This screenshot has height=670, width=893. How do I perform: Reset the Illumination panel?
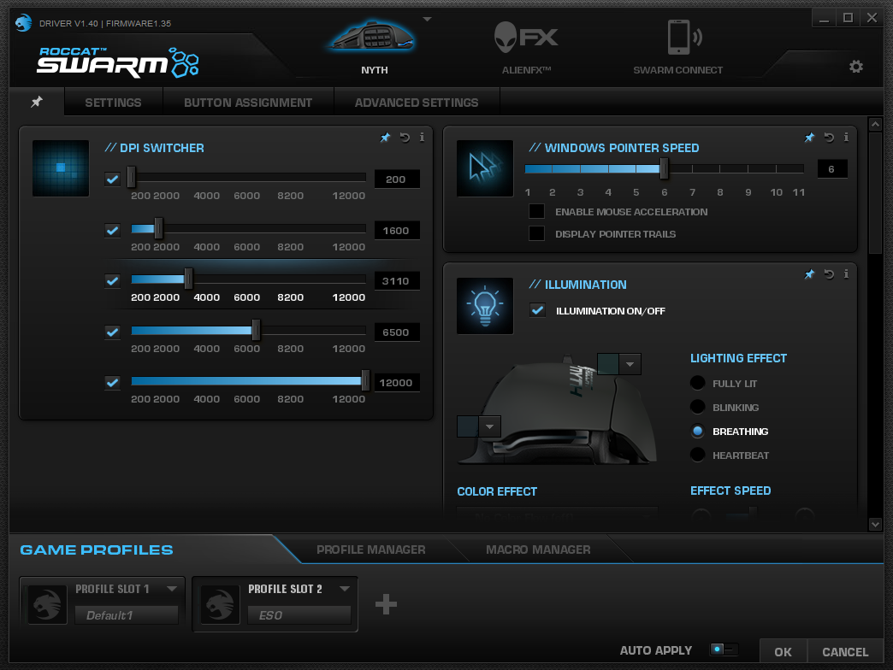click(x=829, y=274)
